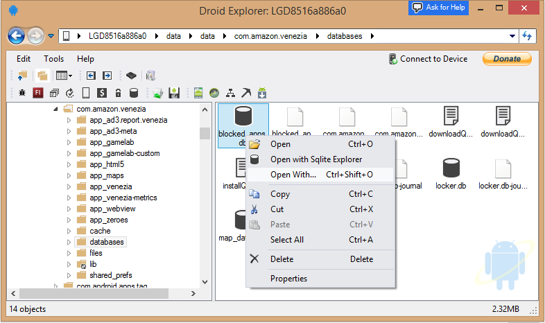Expand the shared_prefs folder node
The width and height of the screenshot is (545, 323).
(69, 275)
